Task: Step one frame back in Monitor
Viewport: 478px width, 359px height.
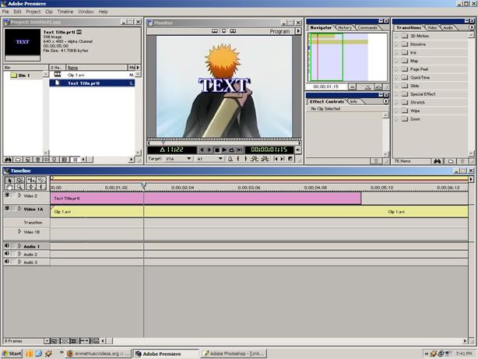Action: point(202,150)
